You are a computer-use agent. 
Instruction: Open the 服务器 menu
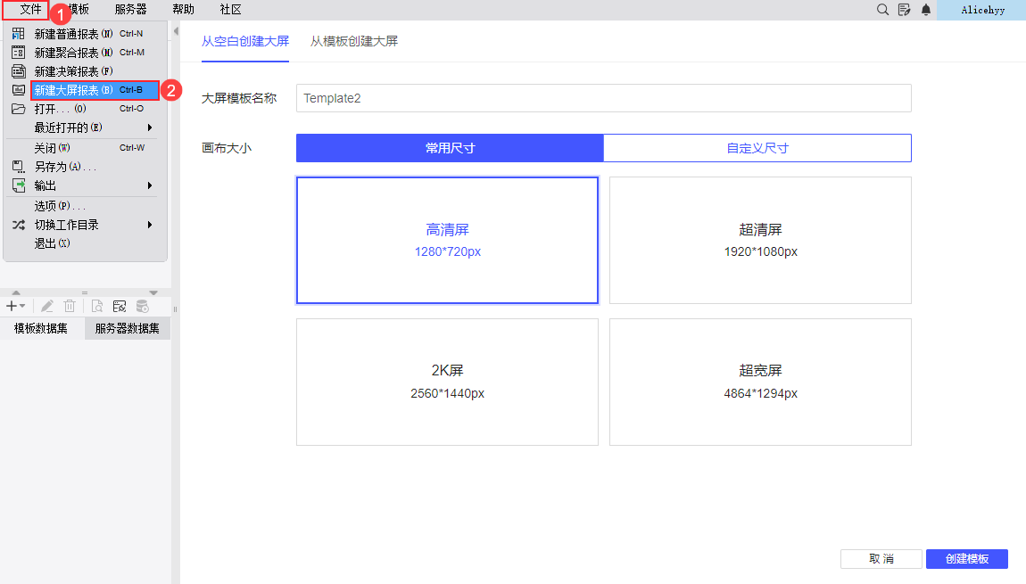(x=131, y=10)
